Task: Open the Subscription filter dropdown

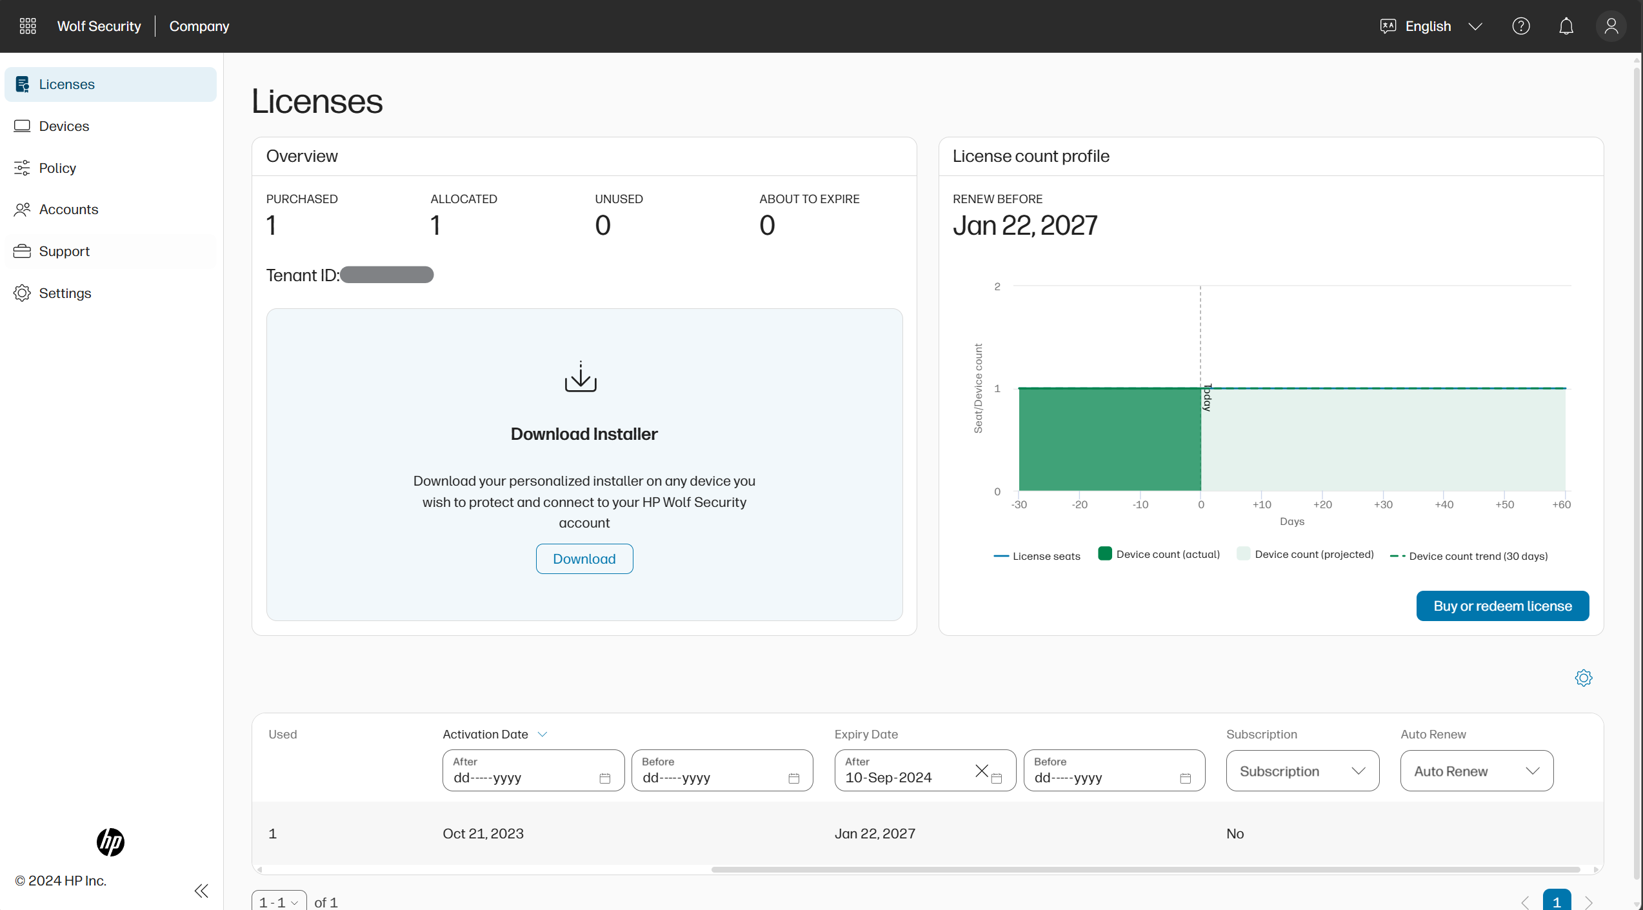Action: pos(1302,771)
